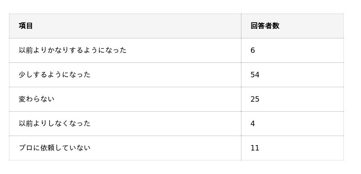Click the character 数 in header
Image resolution: width=361 pixels, height=174 pixels.
276,26
